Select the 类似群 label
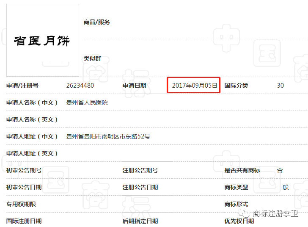 click(x=92, y=58)
